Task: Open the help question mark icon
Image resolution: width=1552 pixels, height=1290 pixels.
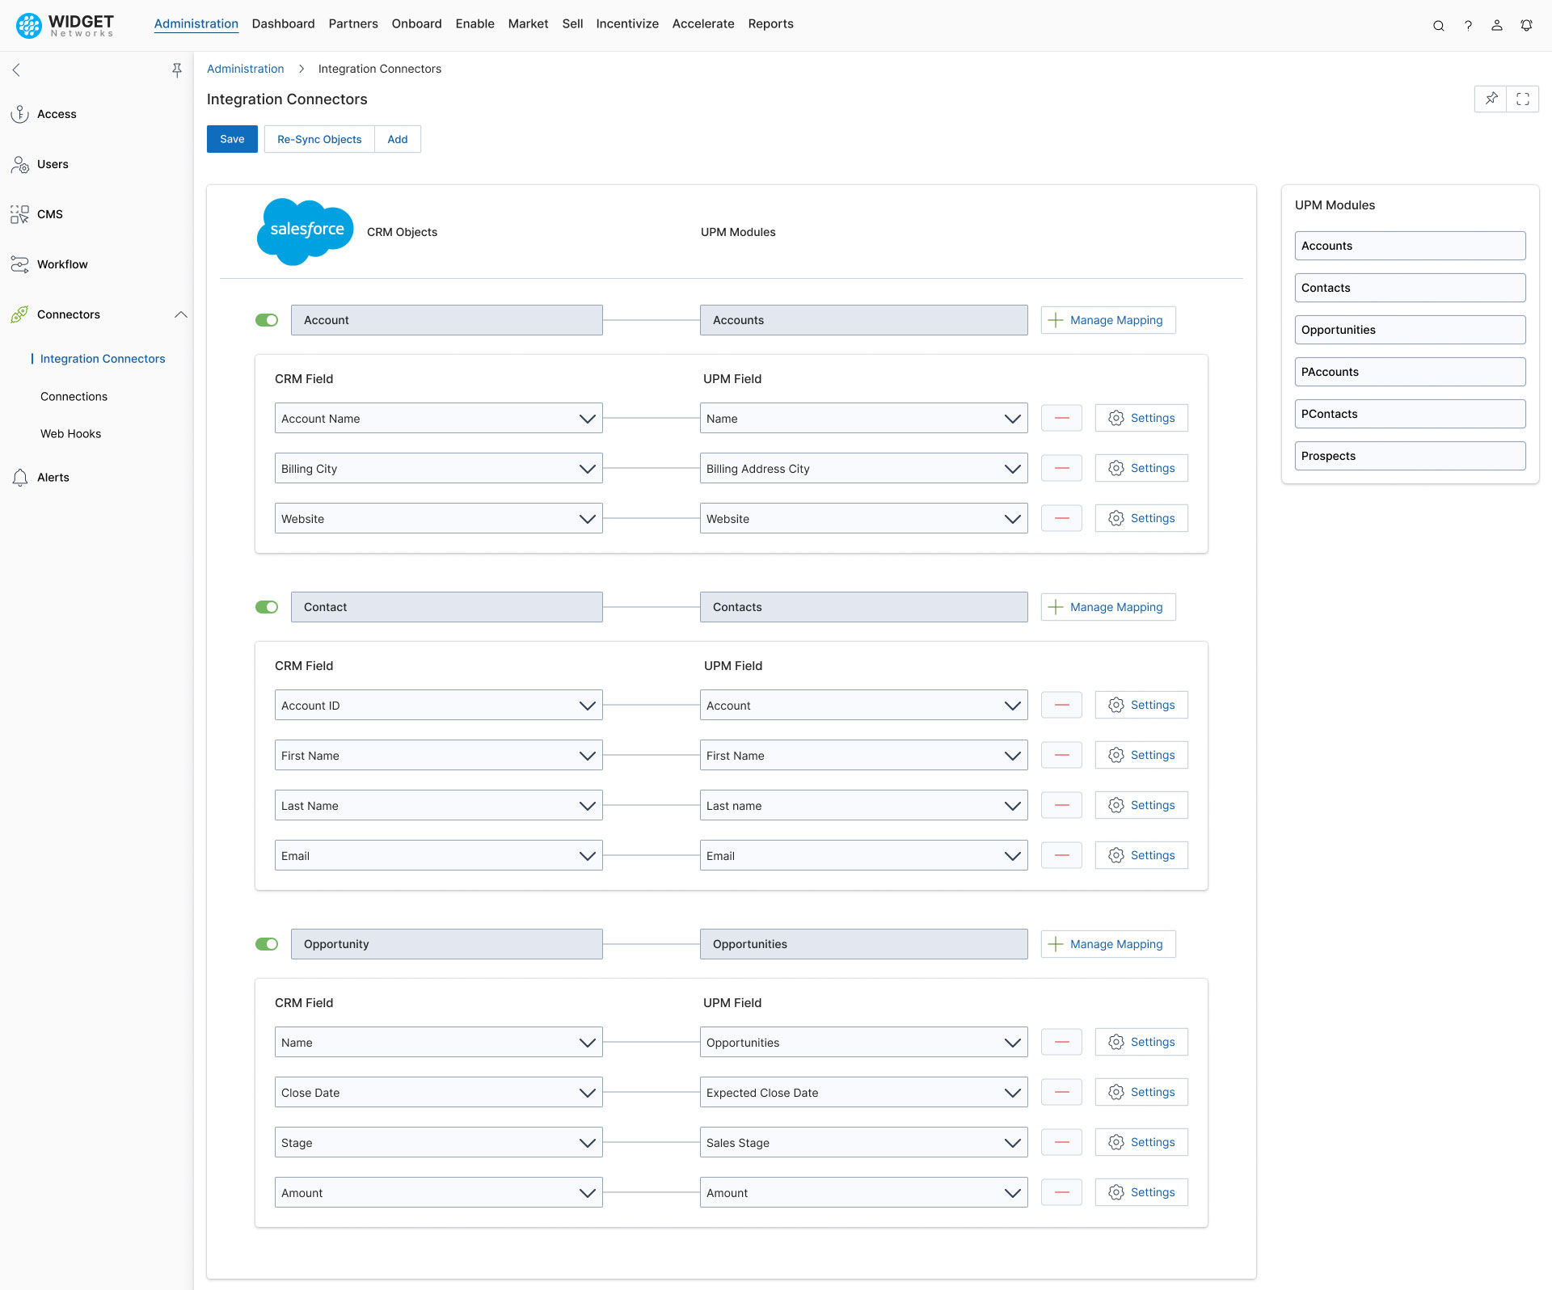Action: tap(1468, 25)
